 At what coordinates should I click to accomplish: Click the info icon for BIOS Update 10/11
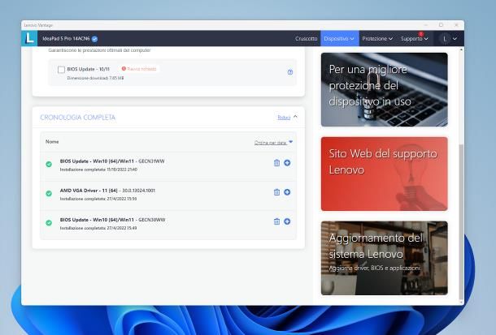[290, 72]
